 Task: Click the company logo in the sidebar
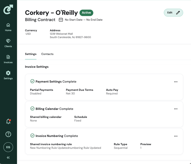click(8, 9)
